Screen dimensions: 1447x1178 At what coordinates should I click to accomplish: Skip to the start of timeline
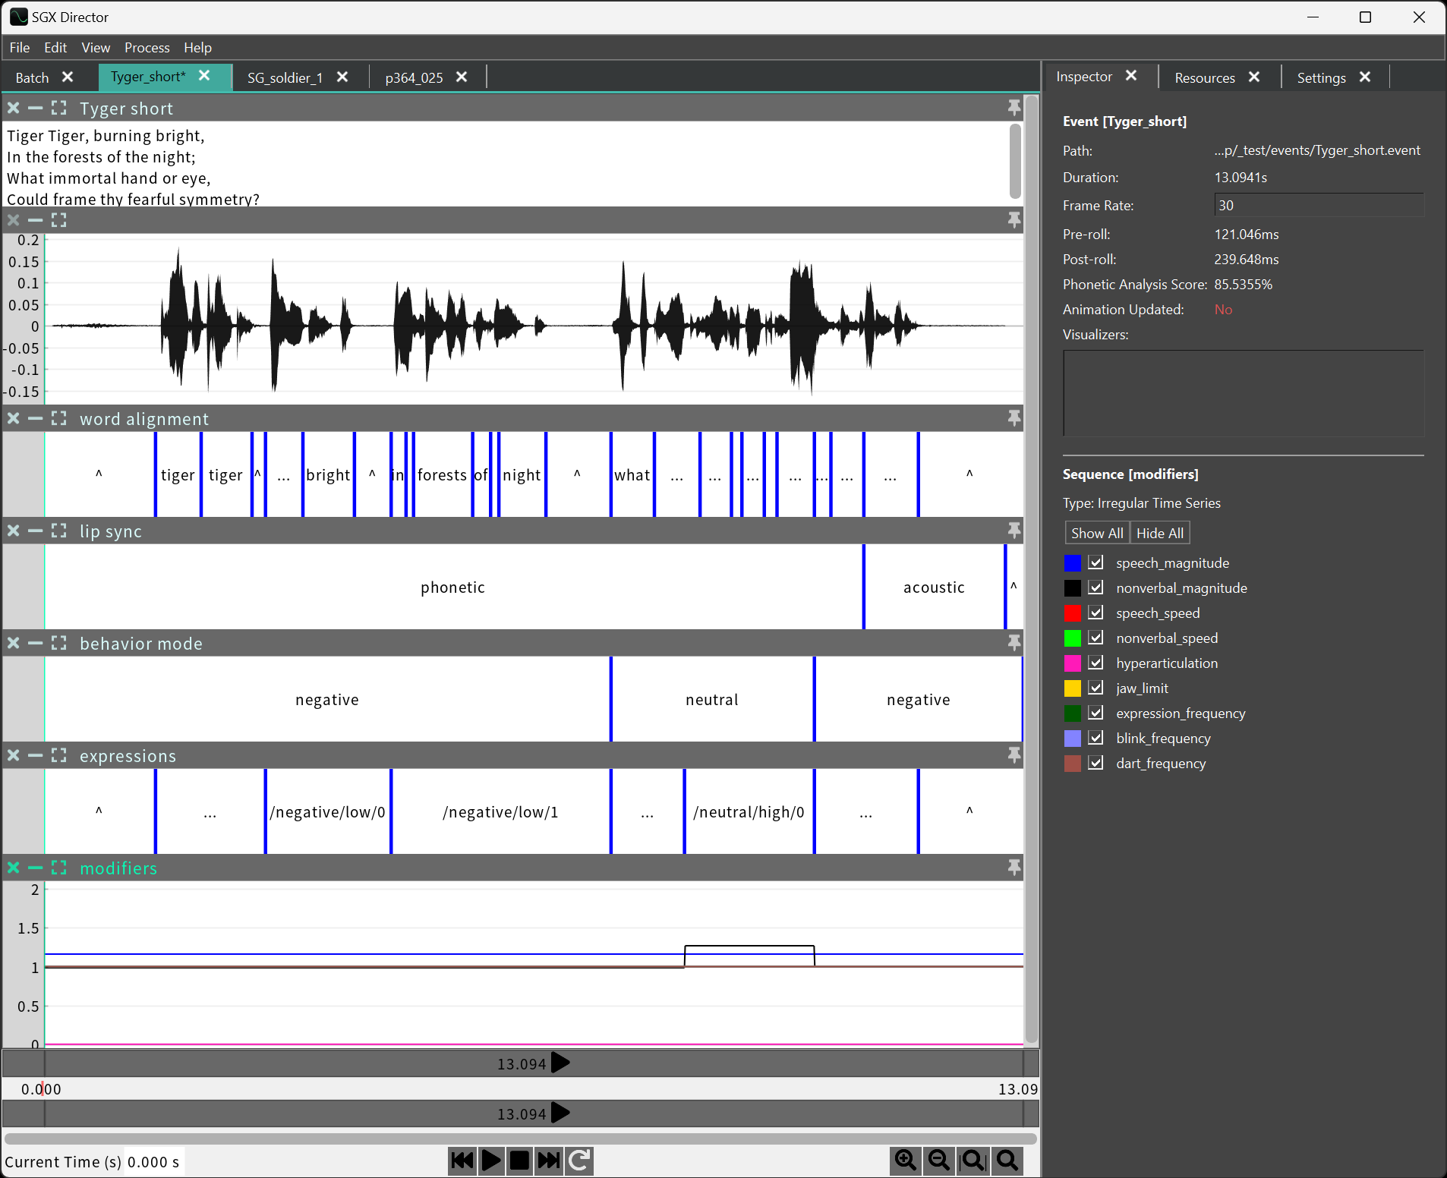(462, 1161)
